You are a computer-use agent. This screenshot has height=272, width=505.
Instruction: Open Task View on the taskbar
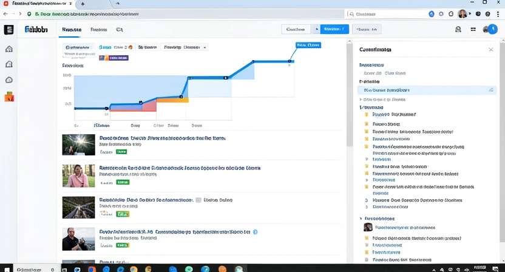pos(64,270)
